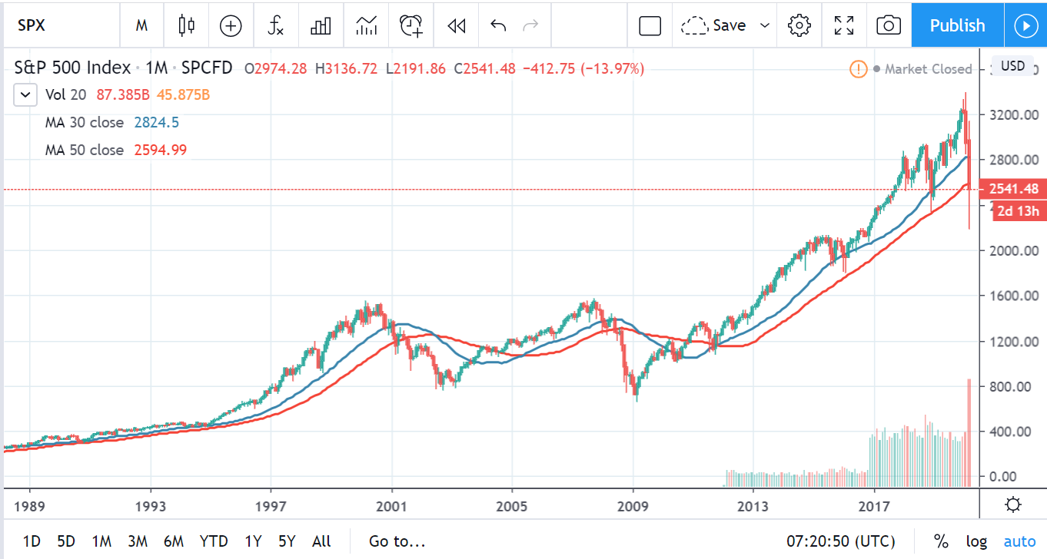This screenshot has width=1047, height=559.
Task: Enter fullscreen mode via the expand icon
Action: coord(843,25)
